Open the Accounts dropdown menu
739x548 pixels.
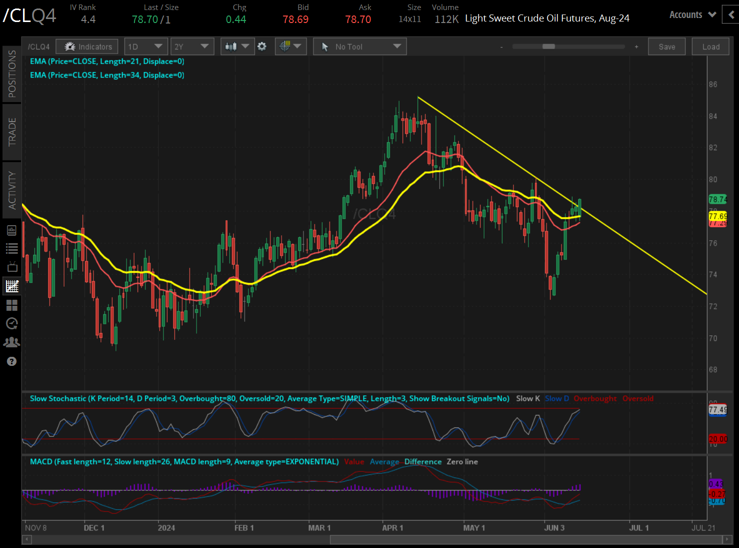(691, 15)
